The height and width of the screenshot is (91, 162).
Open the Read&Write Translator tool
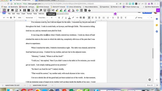point(53,10)
